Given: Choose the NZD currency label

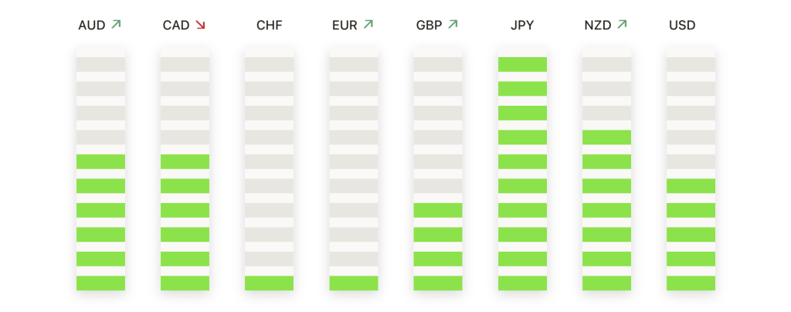Looking at the screenshot, I should pos(598,25).
